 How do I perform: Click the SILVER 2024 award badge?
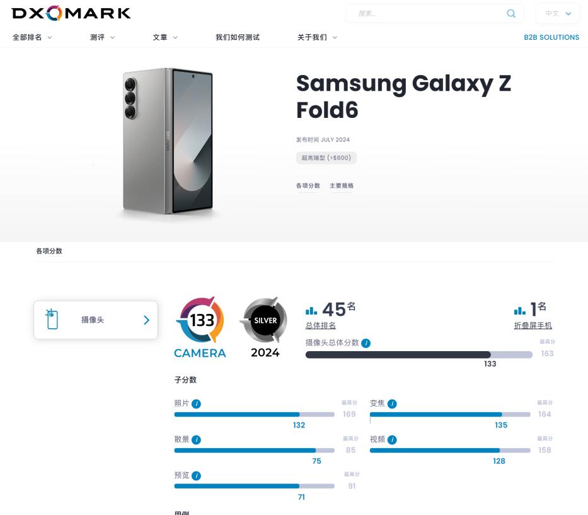(x=265, y=327)
